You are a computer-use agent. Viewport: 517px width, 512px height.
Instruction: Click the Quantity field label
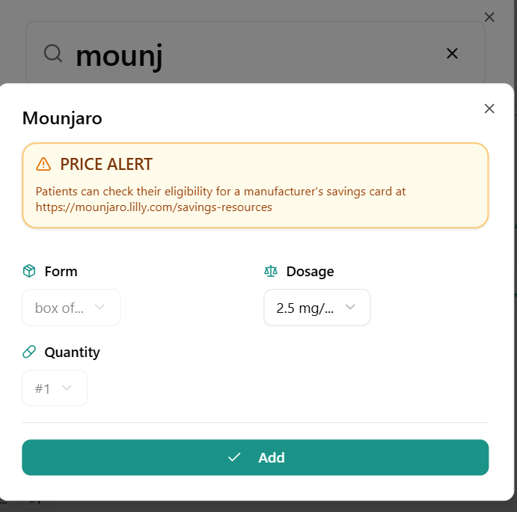(72, 352)
